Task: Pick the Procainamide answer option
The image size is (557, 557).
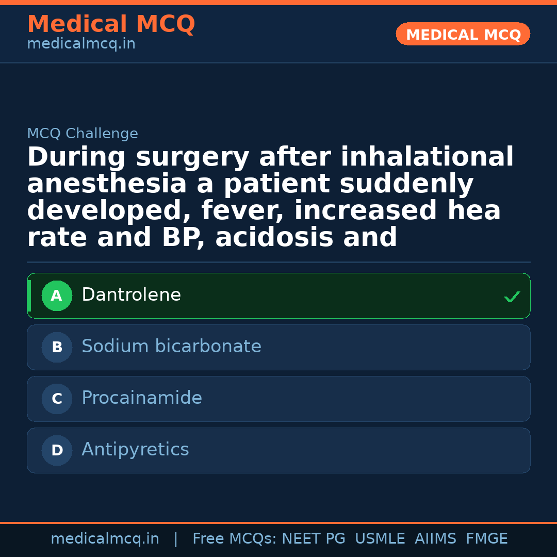Action: (x=278, y=399)
